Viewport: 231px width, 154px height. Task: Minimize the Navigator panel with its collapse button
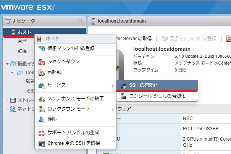[80, 21]
